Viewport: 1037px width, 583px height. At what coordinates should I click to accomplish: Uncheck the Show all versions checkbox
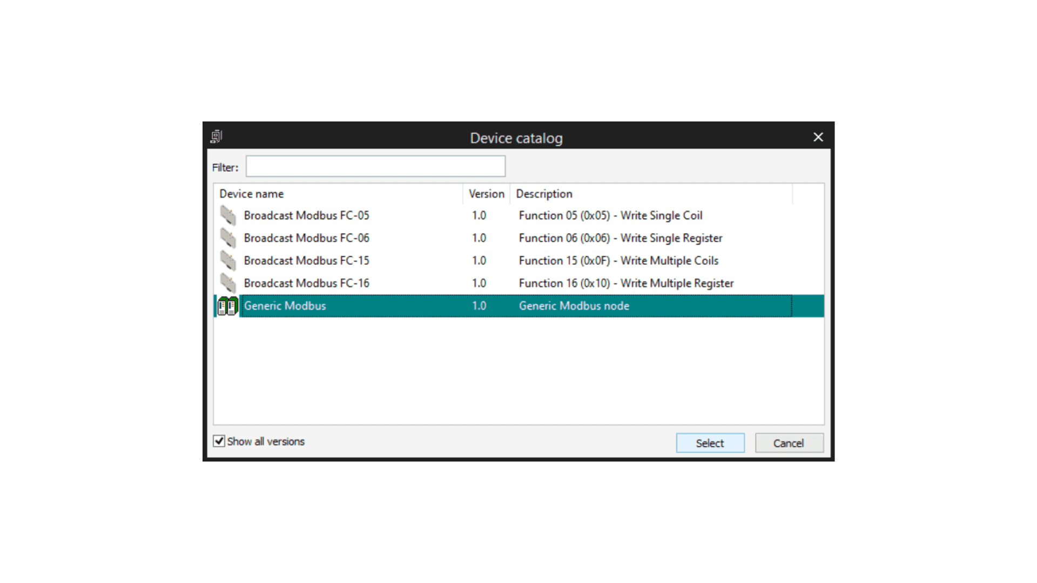click(219, 441)
